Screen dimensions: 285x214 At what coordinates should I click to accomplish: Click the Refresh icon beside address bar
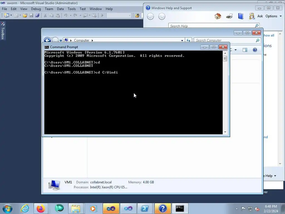click(188, 40)
